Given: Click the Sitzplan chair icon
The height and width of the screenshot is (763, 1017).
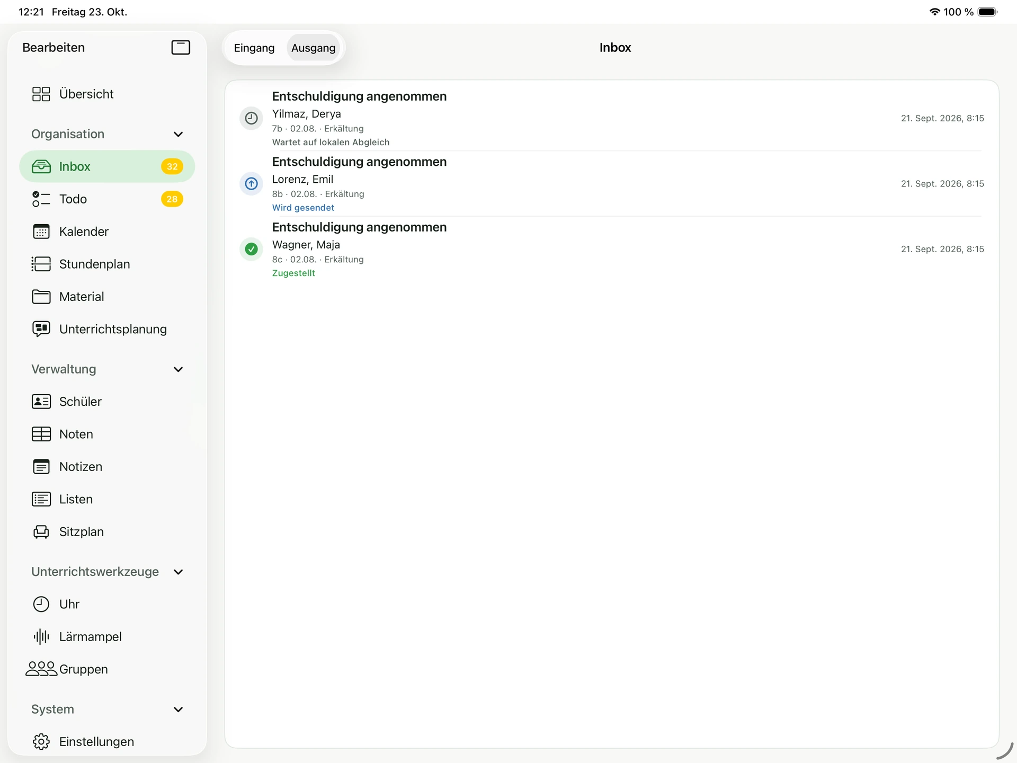Looking at the screenshot, I should 41,532.
